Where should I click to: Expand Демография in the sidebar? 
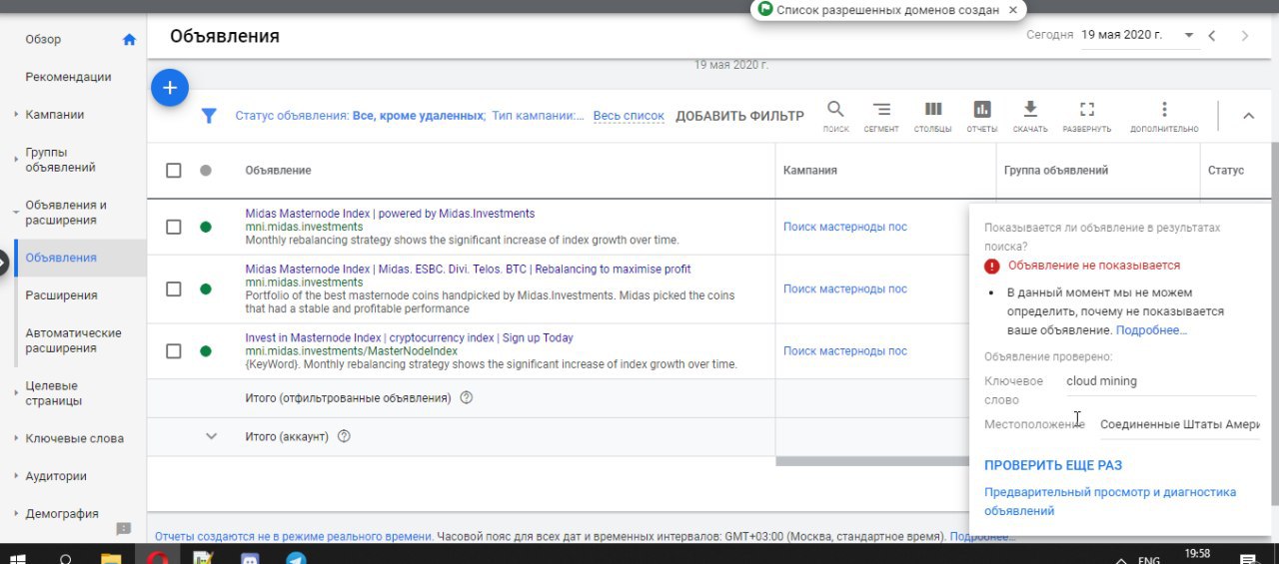point(16,514)
